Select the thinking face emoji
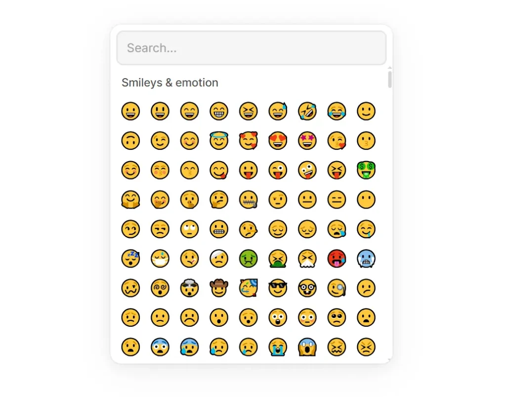 pyautogui.click(x=219, y=200)
